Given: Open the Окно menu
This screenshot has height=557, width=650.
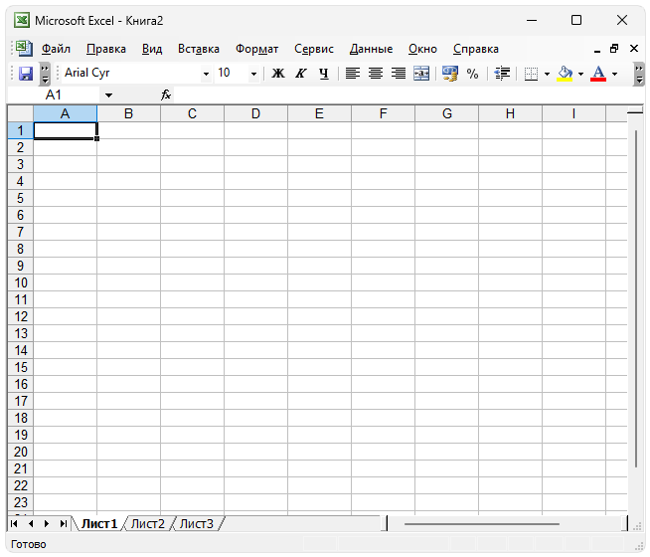Looking at the screenshot, I should click(422, 49).
